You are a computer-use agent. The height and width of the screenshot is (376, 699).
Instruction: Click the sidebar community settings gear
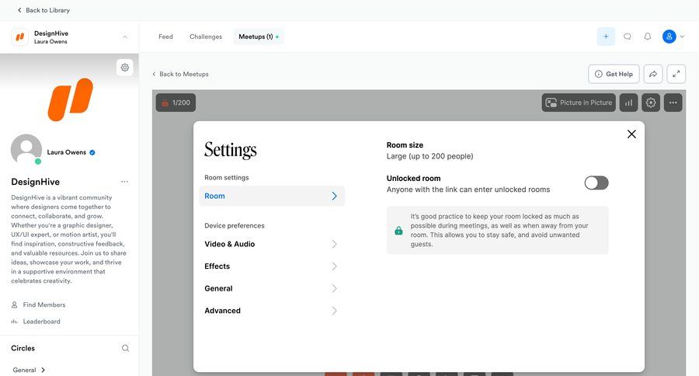coord(124,68)
